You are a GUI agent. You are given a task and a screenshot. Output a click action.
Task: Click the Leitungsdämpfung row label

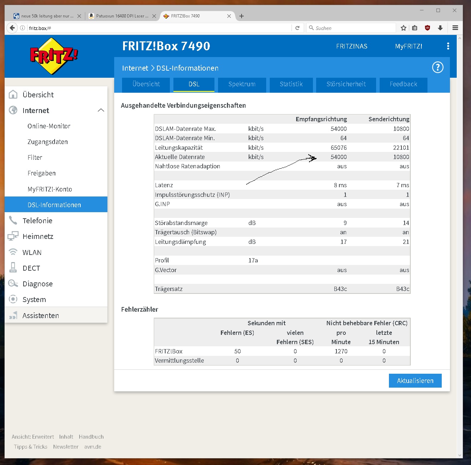(x=181, y=242)
